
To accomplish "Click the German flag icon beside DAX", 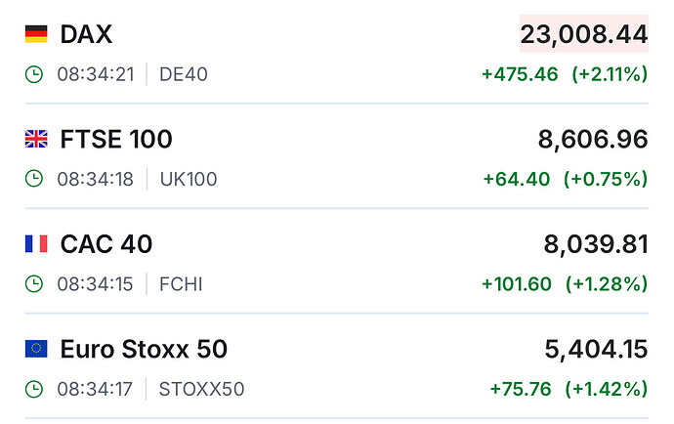I will 35,35.
